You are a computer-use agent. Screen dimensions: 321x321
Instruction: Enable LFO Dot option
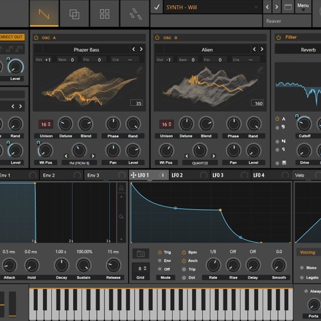[184, 278]
